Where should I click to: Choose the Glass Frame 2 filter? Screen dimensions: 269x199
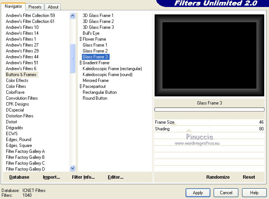click(95, 51)
